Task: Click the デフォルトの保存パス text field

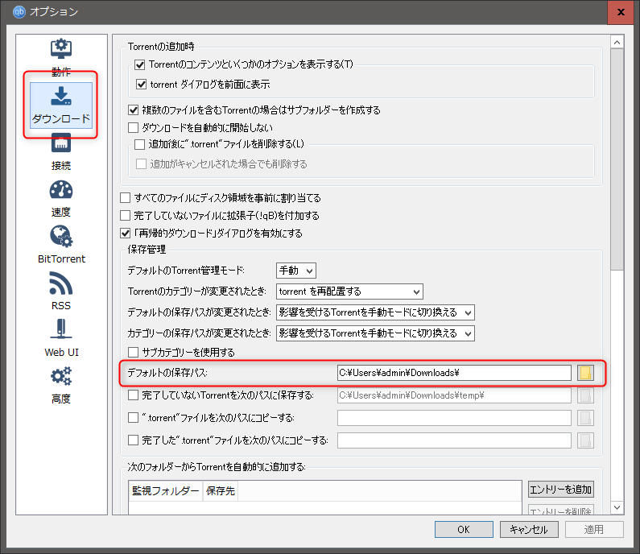Action: click(x=454, y=373)
